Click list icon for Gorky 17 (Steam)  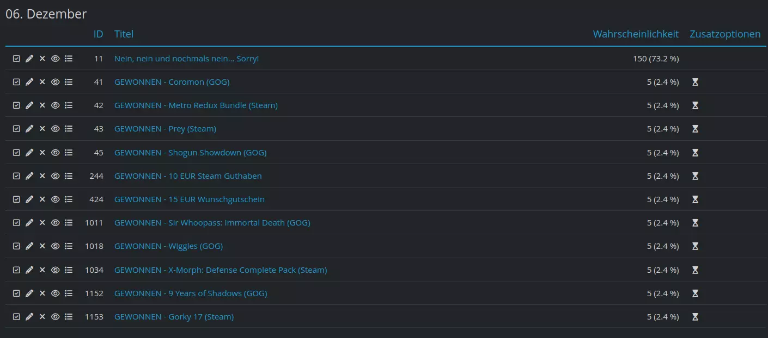click(x=69, y=317)
